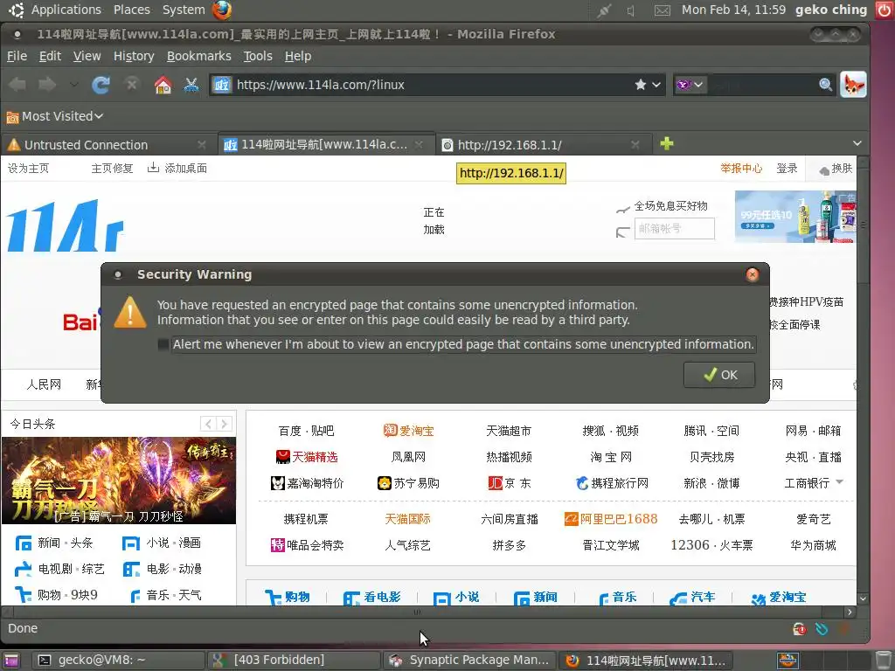Screen dimensions: 895x671
Task: Click the blue tag status bar icon
Action: (822, 629)
